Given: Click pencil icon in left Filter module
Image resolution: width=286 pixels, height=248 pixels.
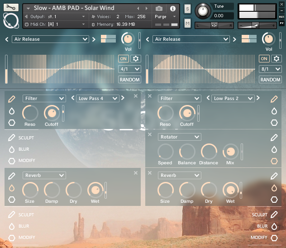Looking at the screenshot, I should [x=12, y=99].
